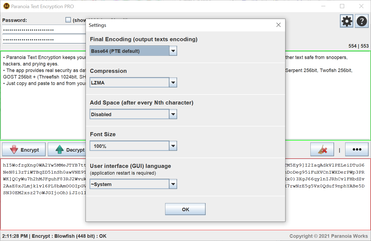Click the Add Space heading label

[x=142, y=103]
